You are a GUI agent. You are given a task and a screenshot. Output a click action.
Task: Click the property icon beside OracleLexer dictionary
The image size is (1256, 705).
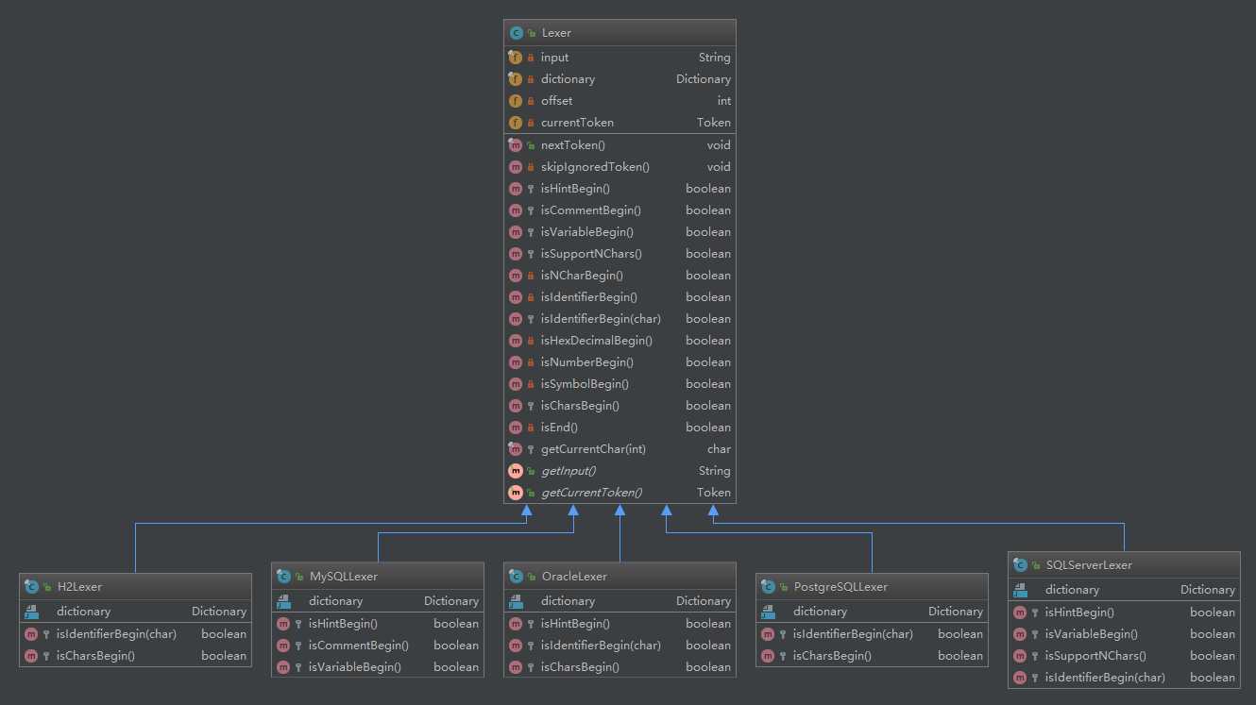pyautogui.click(x=516, y=601)
